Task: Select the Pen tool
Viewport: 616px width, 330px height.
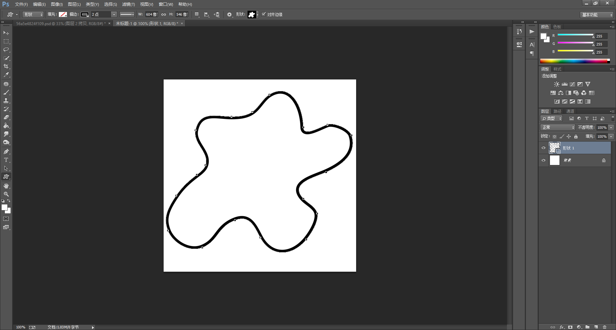Action: (6, 152)
